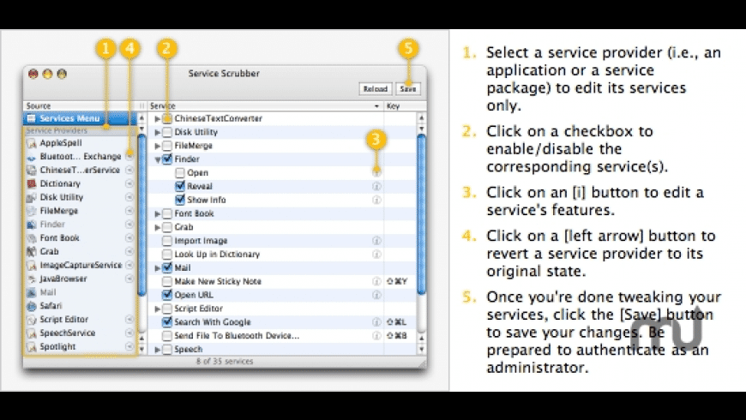
Task: Collapse the Finder service group
Action: (158, 159)
